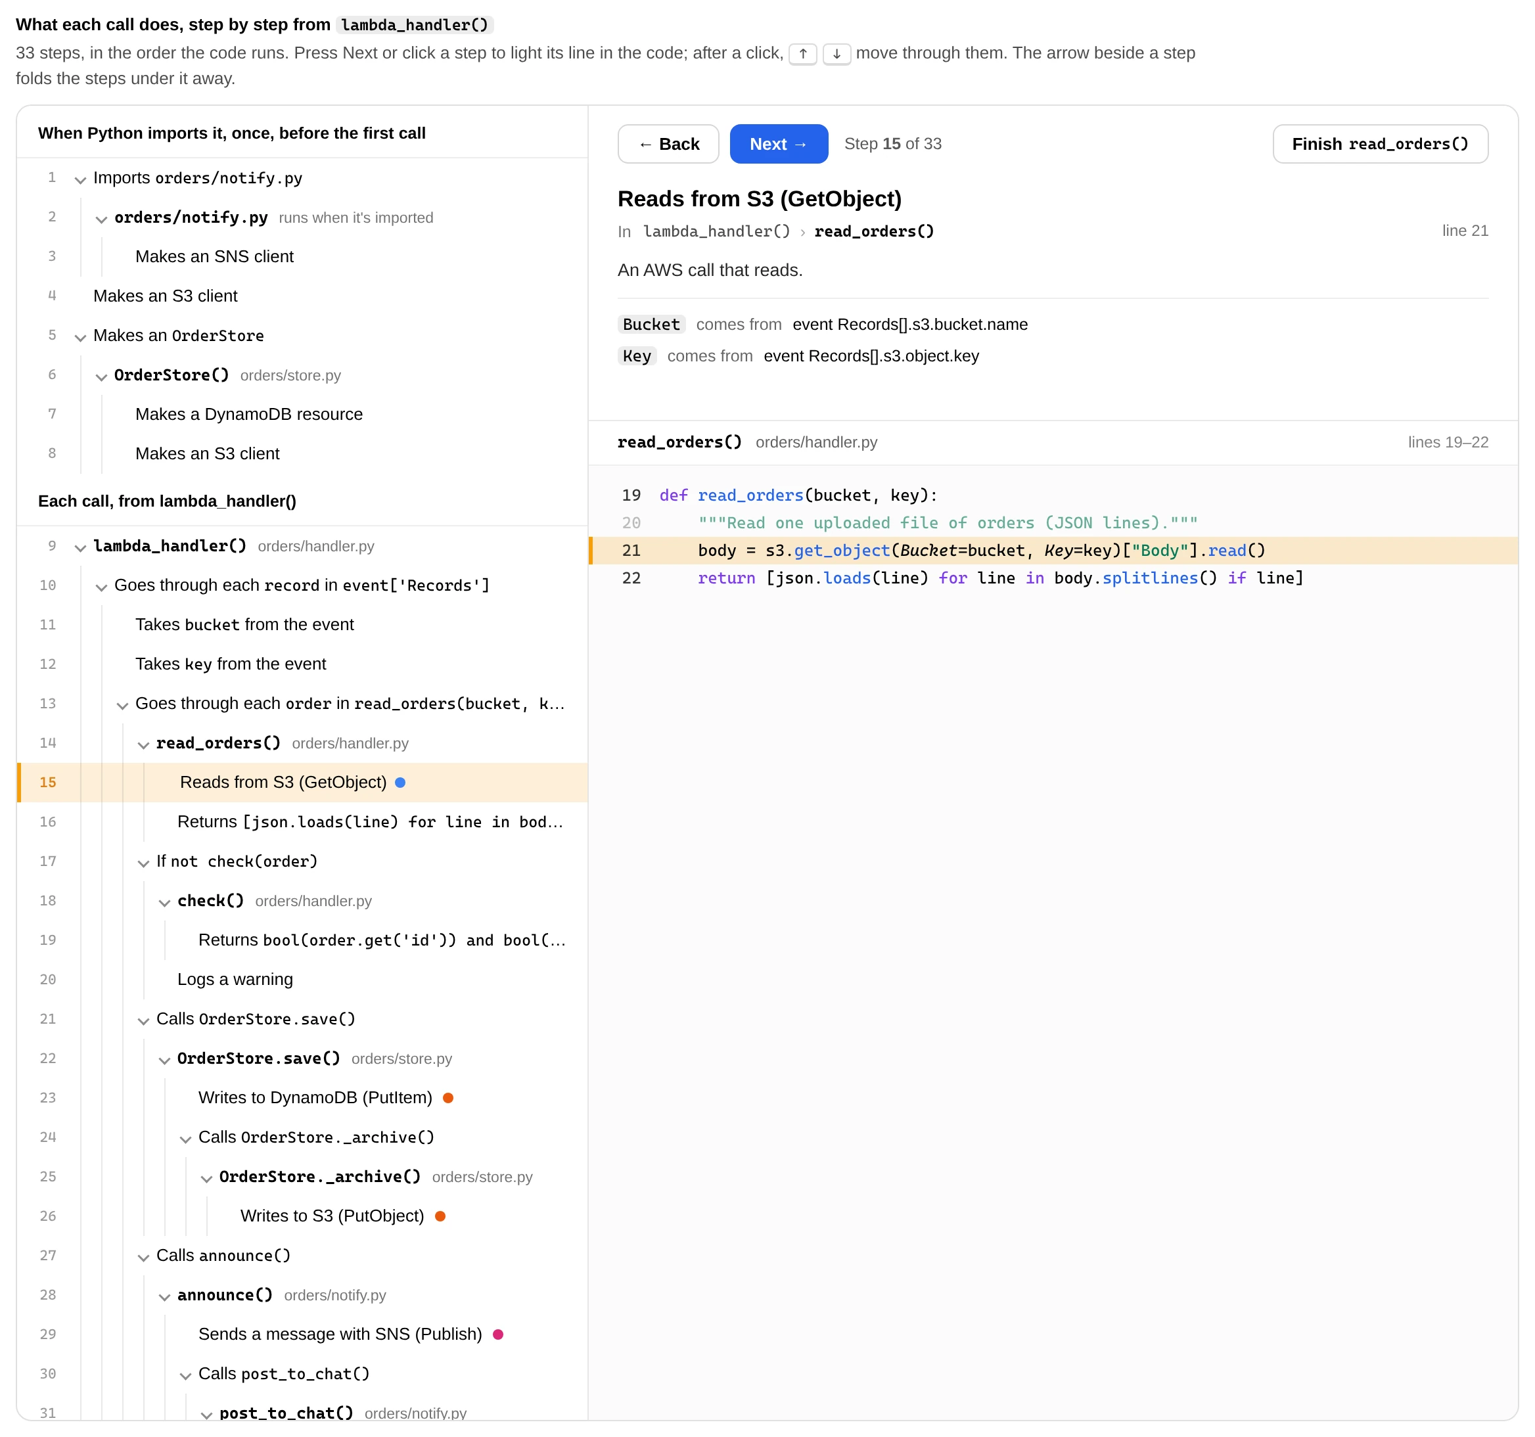The width and height of the screenshot is (1535, 1437).
Task: Collapse lambda_handler() step chevron
Action: (80, 547)
